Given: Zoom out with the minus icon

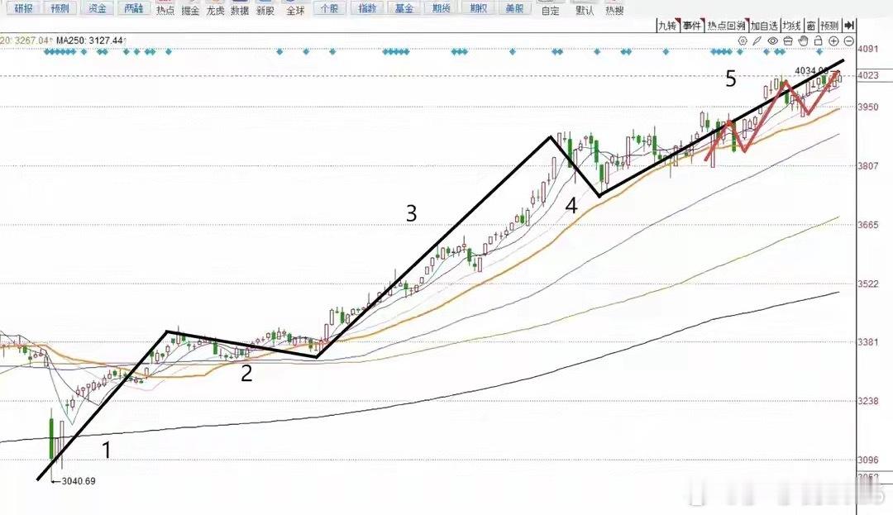Looking at the screenshot, I should click(848, 41).
